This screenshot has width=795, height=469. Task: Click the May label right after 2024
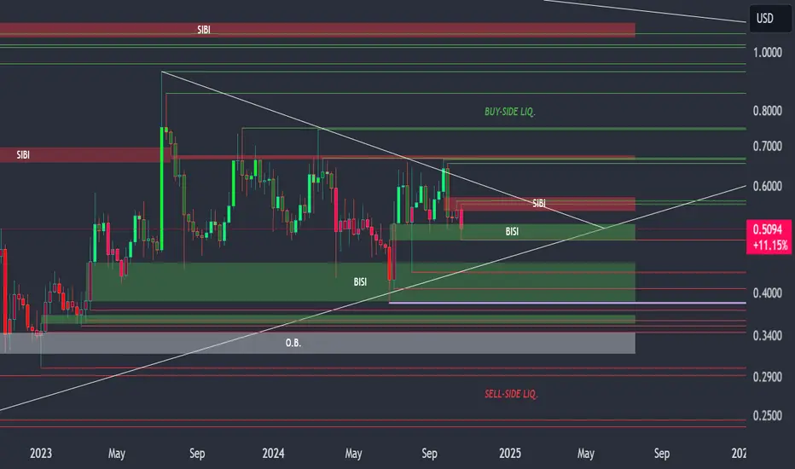pyautogui.click(x=353, y=454)
